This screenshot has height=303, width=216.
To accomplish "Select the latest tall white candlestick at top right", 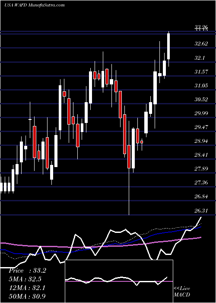I will coord(168,46).
